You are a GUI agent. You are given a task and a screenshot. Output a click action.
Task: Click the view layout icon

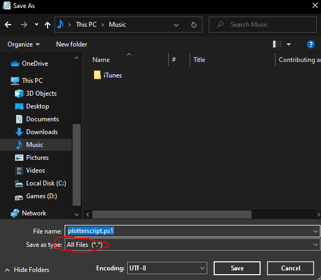(x=277, y=44)
